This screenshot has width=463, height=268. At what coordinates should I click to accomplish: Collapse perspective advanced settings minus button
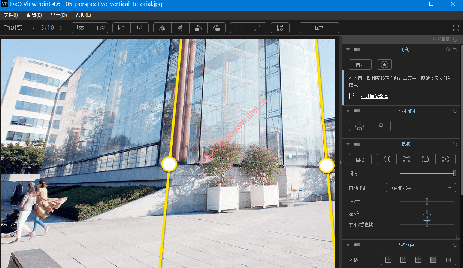pyautogui.click(x=458, y=237)
